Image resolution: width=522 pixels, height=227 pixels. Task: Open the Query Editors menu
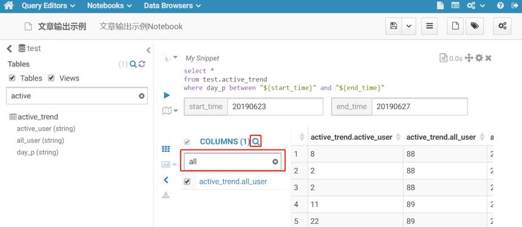[x=48, y=5]
